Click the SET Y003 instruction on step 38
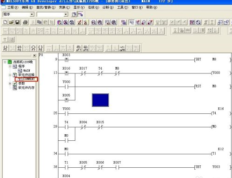 (x=207, y=167)
